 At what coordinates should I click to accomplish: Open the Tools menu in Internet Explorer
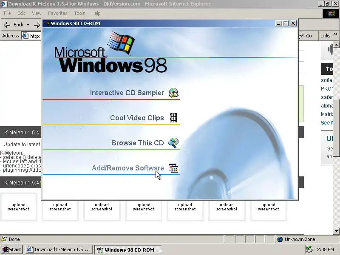coord(79,13)
